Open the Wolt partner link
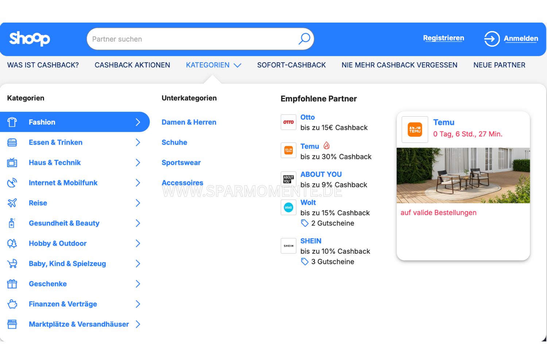547x364 pixels. (x=308, y=202)
